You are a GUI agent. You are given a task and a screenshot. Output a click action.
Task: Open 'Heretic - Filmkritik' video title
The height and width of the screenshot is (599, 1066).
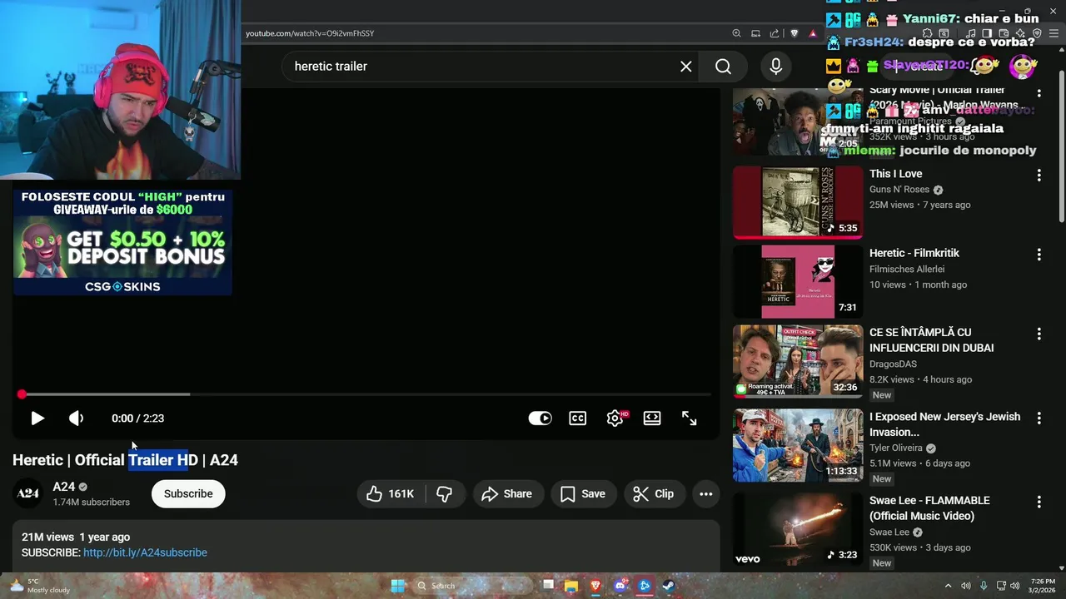914,253
